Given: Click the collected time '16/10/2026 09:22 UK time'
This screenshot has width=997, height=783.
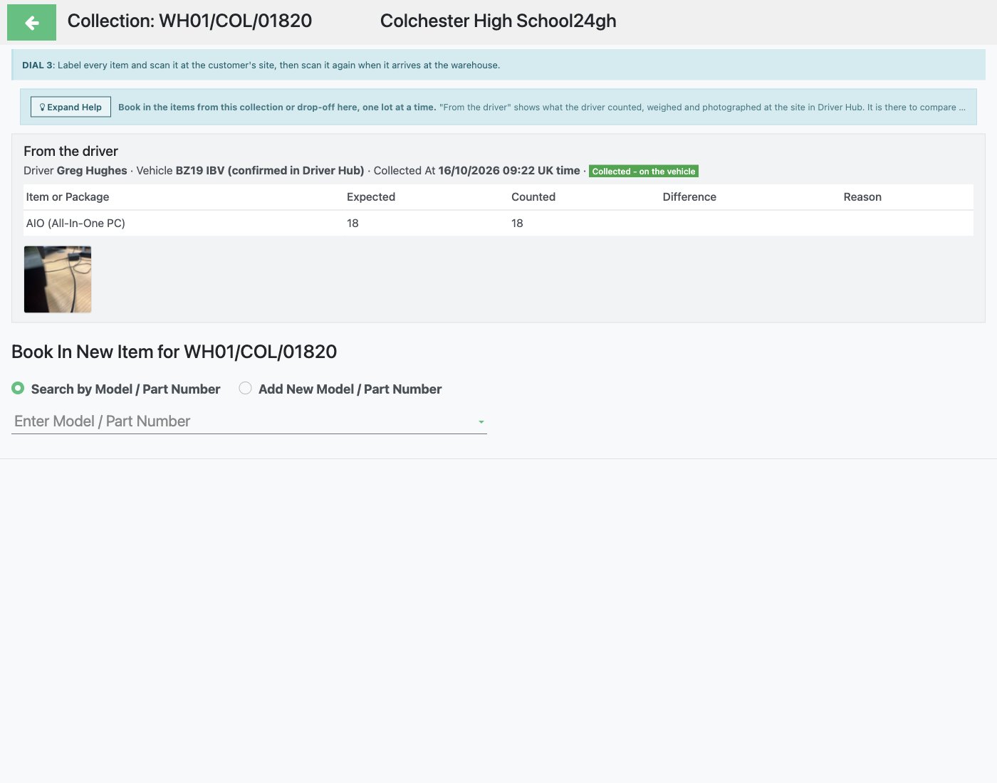Looking at the screenshot, I should [509, 170].
